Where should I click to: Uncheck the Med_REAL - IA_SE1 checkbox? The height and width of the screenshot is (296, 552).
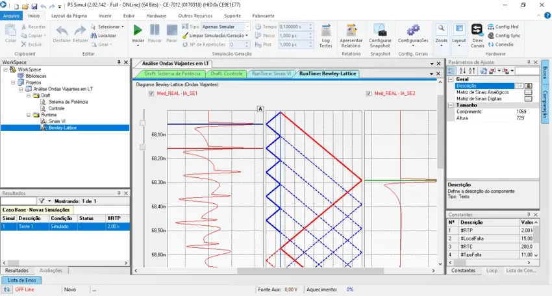[151, 93]
